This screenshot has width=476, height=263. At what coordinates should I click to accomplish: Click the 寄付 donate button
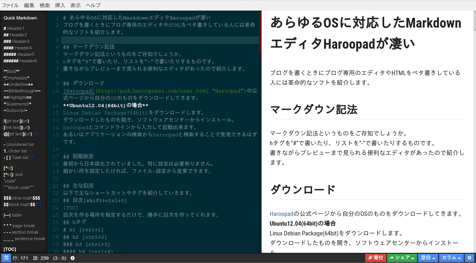pos(376,258)
